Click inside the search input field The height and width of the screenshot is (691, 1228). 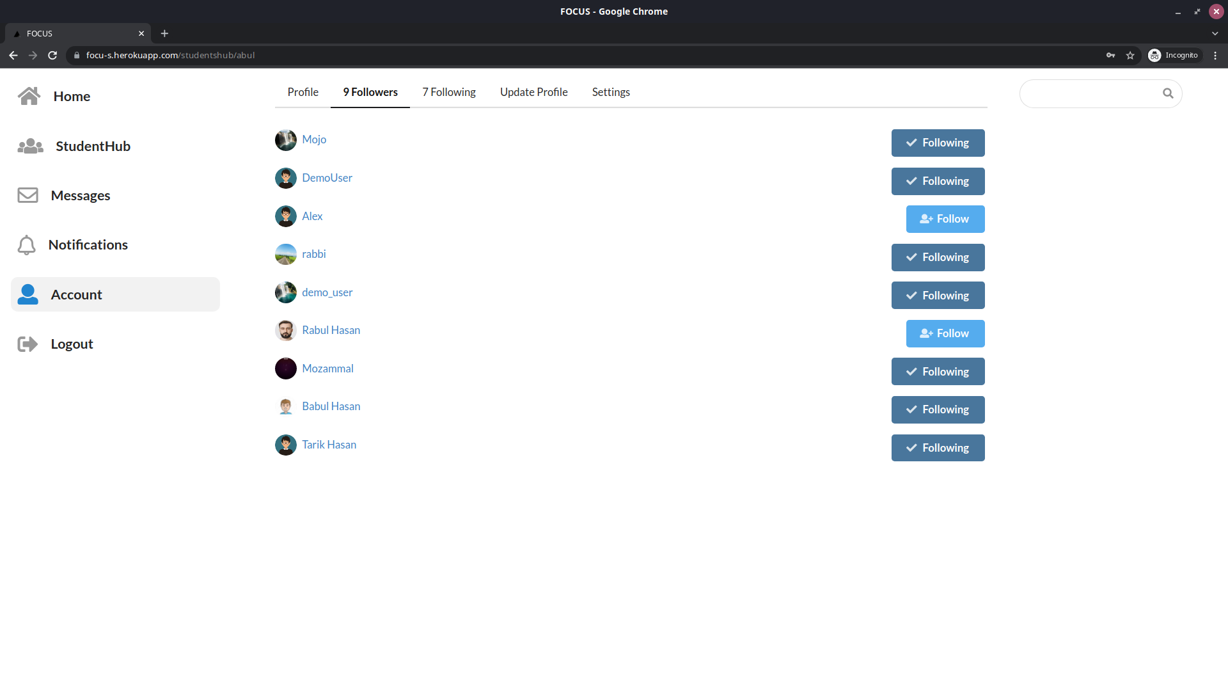pyautogui.click(x=1087, y=93)
